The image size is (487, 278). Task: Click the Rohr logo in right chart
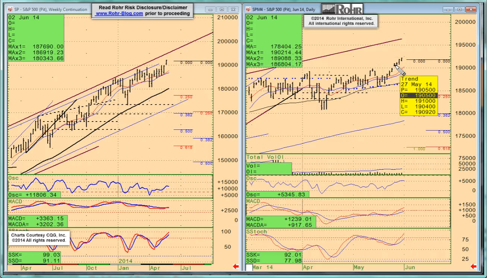pos(342,9)
